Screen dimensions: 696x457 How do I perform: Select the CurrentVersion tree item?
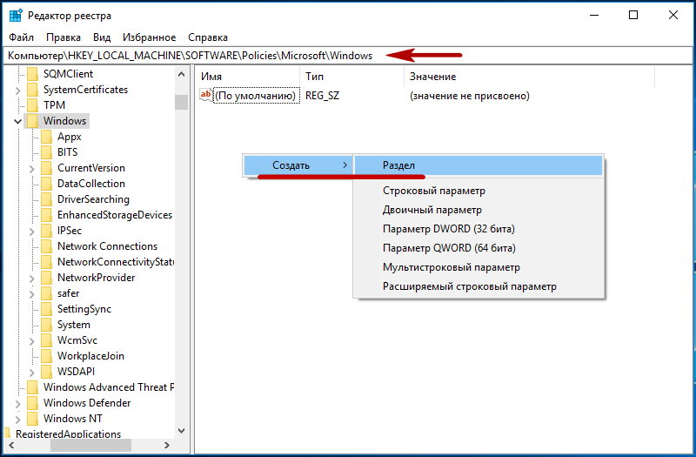(x=91, y=168)
